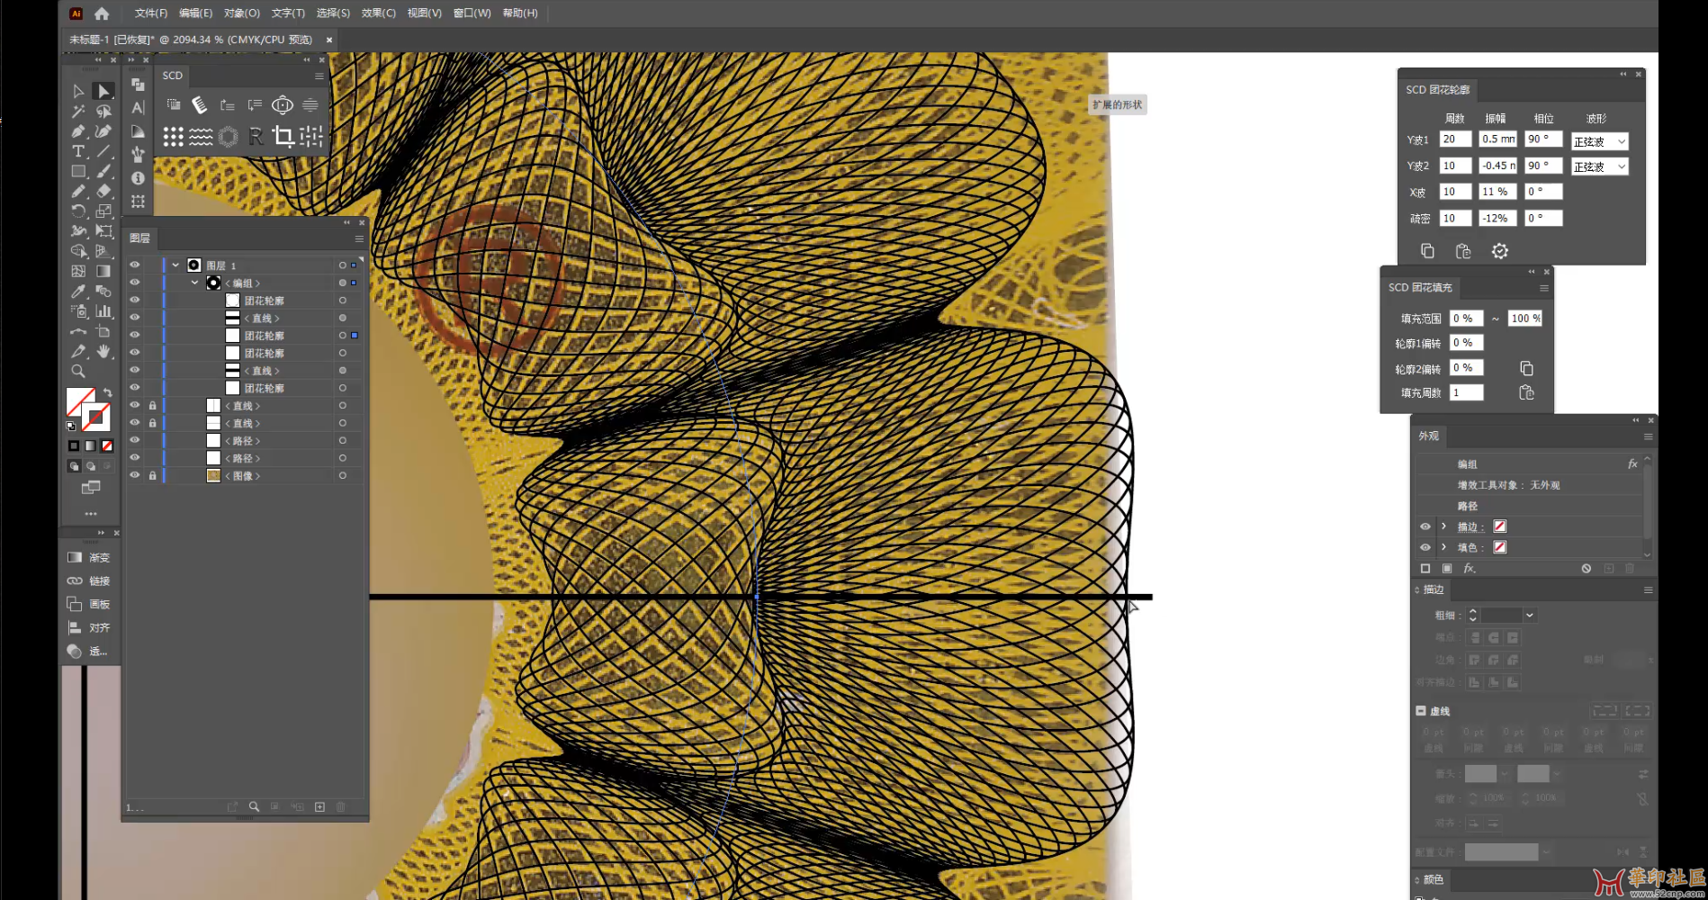The image size is (1708, 900).
Task: Open the 对象(O) menu
Action: click(242, 13)
